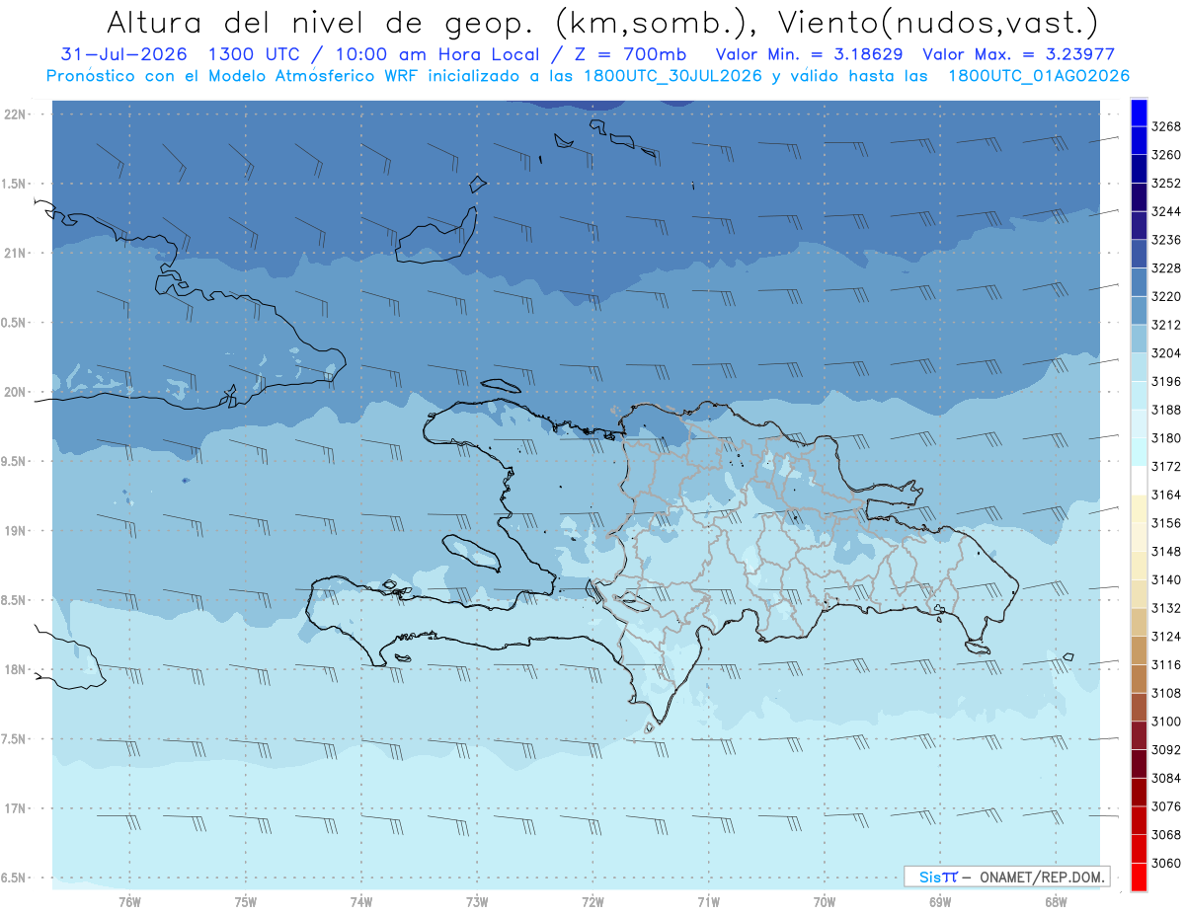Click the '19N' latitude label

tap(14, 531)
